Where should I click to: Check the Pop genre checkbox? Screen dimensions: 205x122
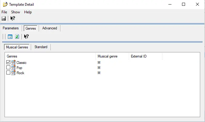[x=8, y=68]
